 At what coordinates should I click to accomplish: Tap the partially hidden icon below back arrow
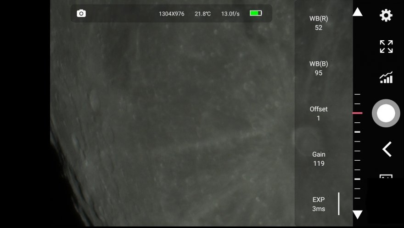tap(386, 176)
